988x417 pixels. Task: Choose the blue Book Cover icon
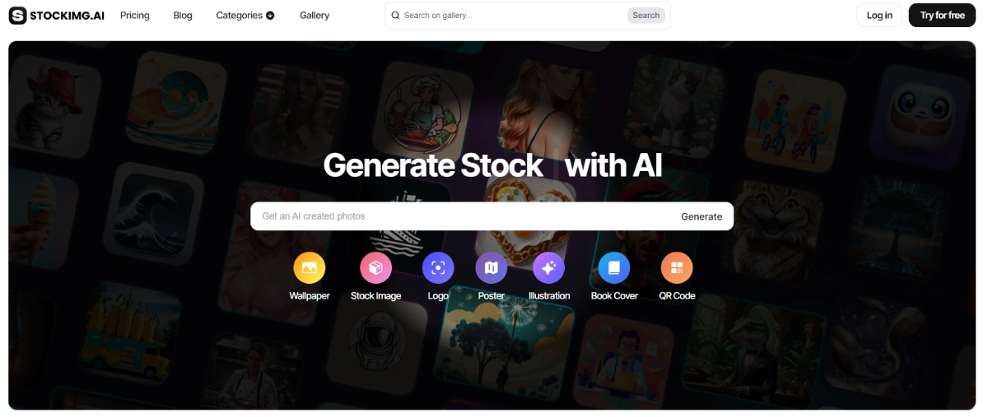(614, 267)
